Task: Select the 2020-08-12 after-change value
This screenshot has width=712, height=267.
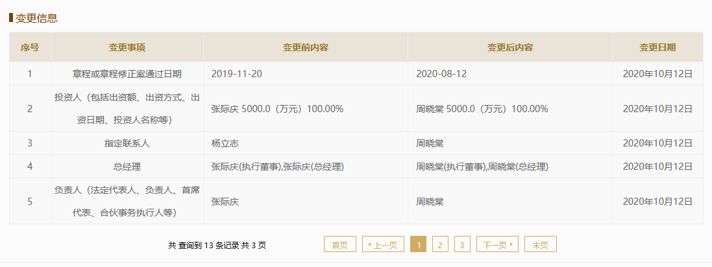Action: pos(441,74)
